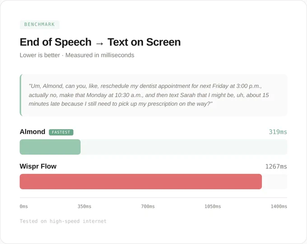Click the 319ms value label
Image resolution: width=307 pixels, height=244 pixels.
[x=278, y=132]
